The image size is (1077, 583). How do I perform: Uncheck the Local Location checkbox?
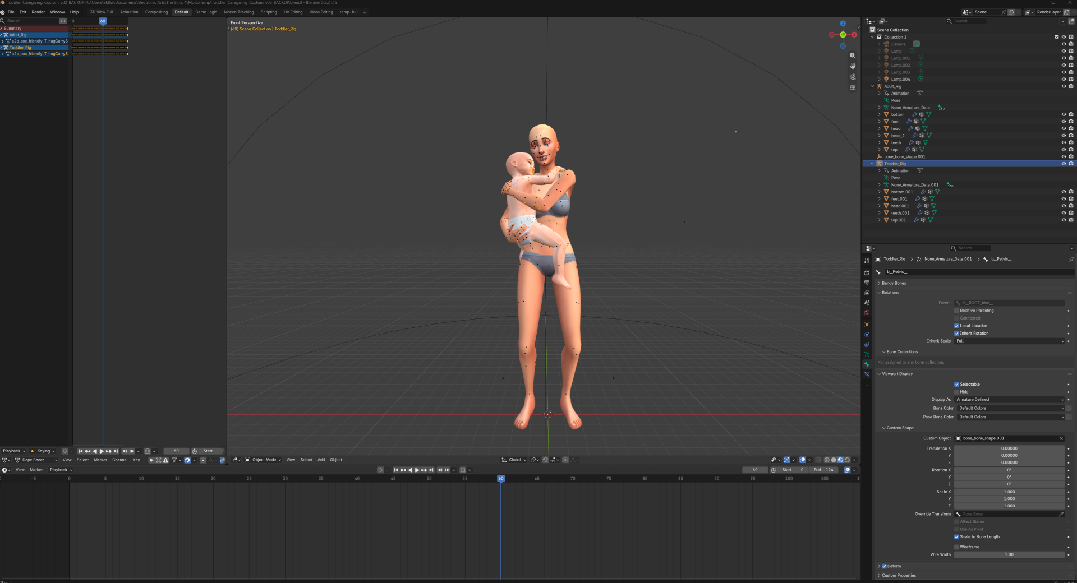[x=957, y=326]
